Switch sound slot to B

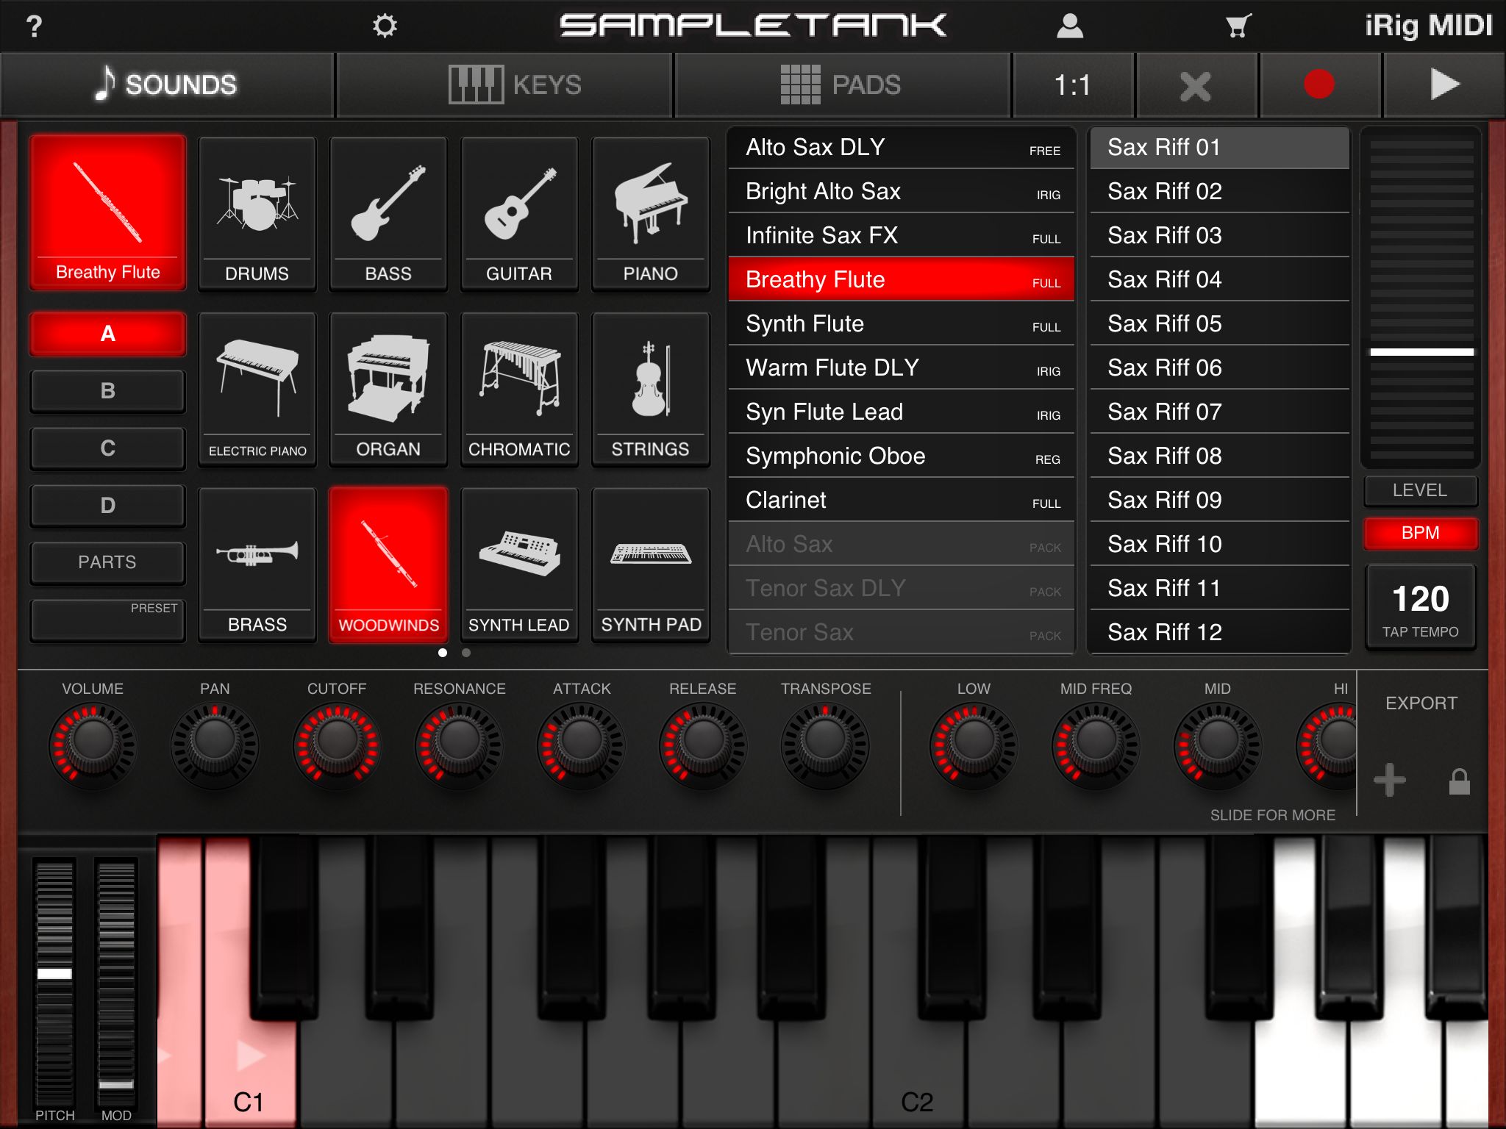[107, 391]
